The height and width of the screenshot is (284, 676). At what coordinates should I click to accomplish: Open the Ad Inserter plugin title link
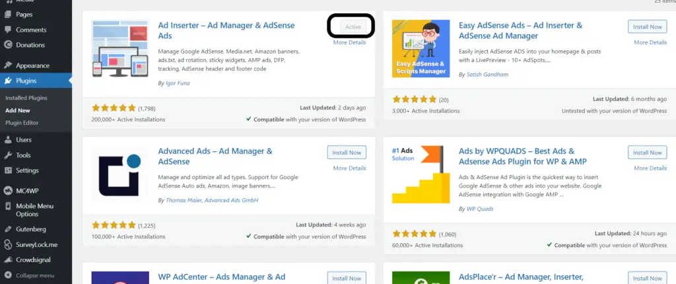click(x=226, y=30)
